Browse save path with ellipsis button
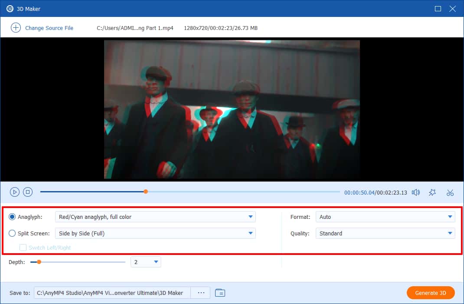This screenshot has width=464, height=304. (201, 293)
